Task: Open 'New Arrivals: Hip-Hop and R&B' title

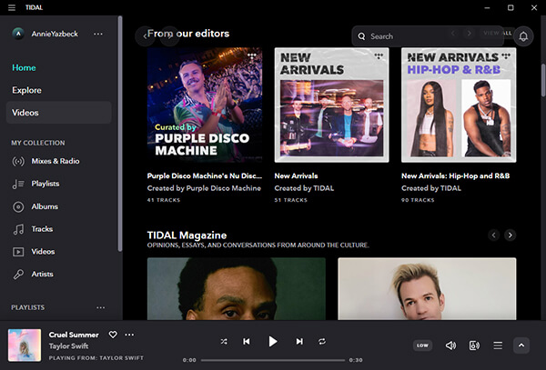Action: (x=456, y=176)
